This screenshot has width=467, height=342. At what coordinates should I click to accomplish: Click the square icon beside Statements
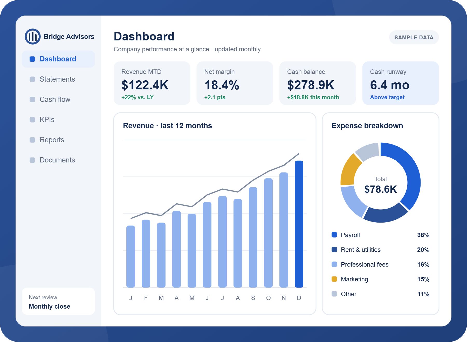click(32, 79)
